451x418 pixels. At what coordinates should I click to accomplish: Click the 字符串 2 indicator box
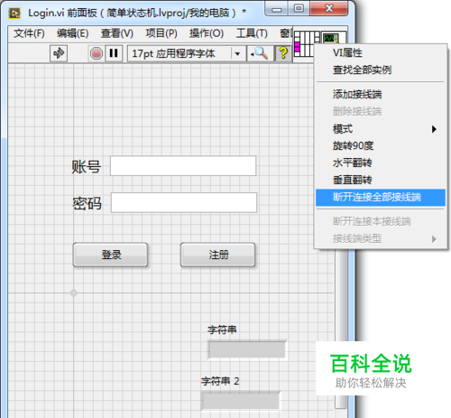(x=240, y=401)
